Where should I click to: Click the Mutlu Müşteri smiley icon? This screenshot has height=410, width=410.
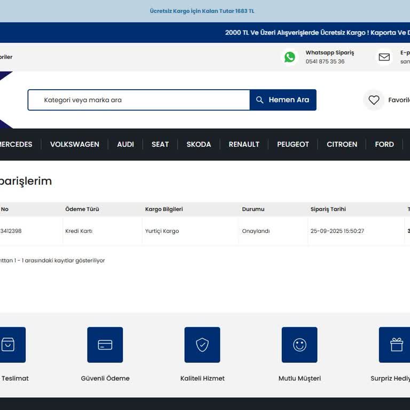click(x=299, y=345)
